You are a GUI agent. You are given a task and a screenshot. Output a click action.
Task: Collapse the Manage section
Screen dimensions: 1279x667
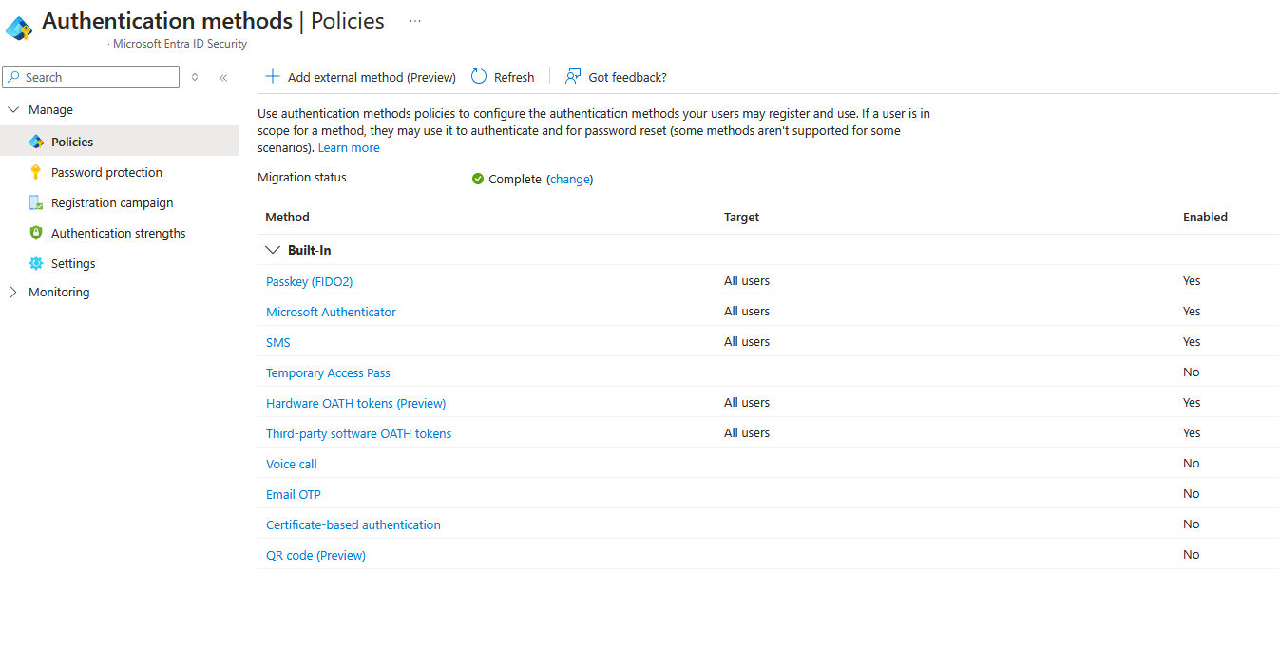(12, 109)
